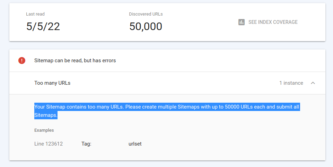Image resolution: width=333 pixels, height=167 pixels.
Task: Collapse the Too many URLs chevron
Action: tap(313, 83)
